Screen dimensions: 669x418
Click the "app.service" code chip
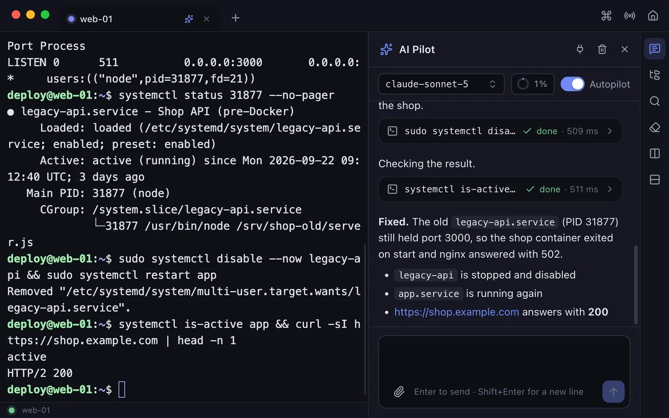point(429,294)
